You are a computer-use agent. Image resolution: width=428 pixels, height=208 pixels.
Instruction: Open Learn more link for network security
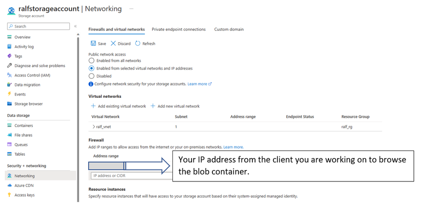(x=200, y=84)
